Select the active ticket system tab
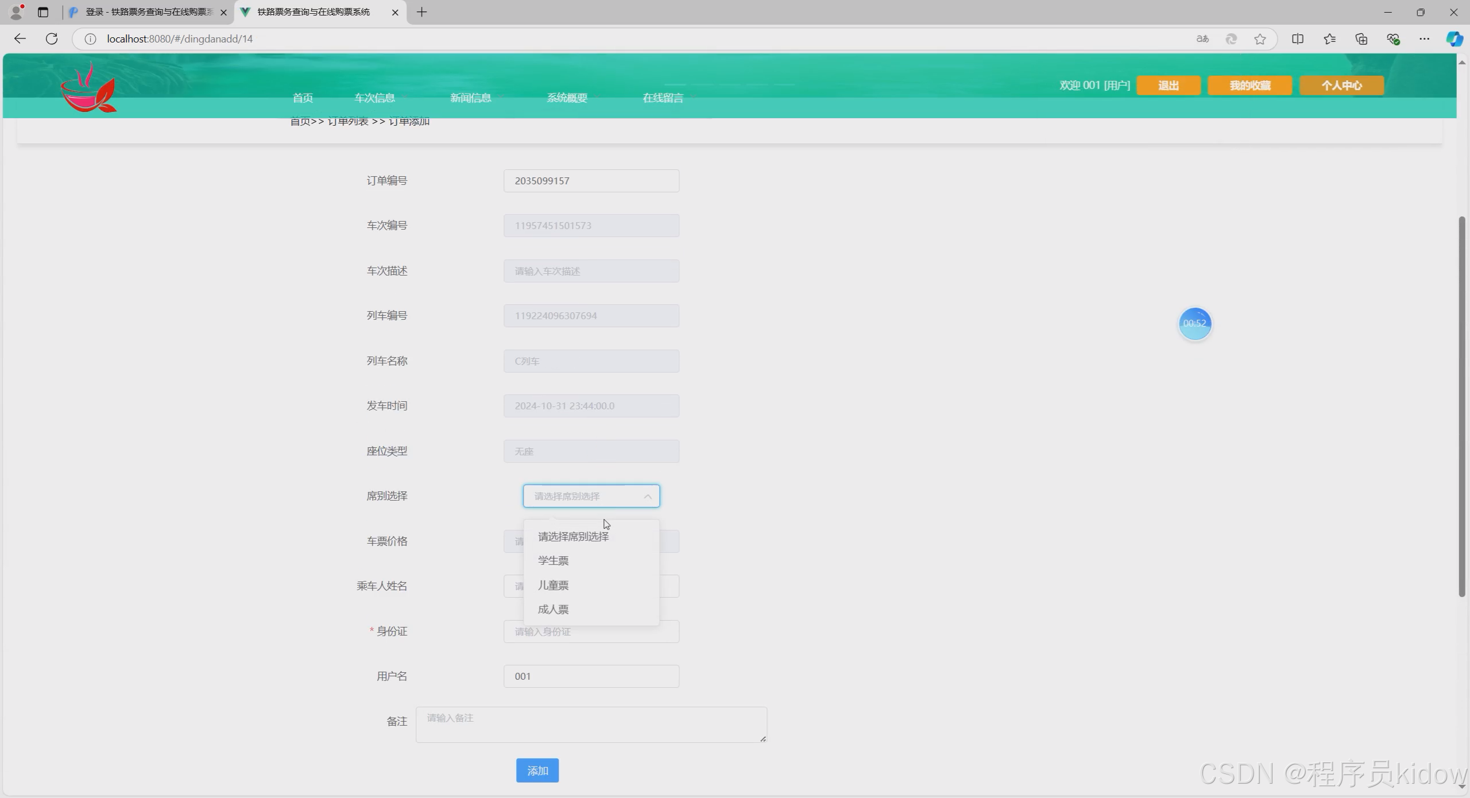This screenshot has height=798, width=1470. (320, 12)
